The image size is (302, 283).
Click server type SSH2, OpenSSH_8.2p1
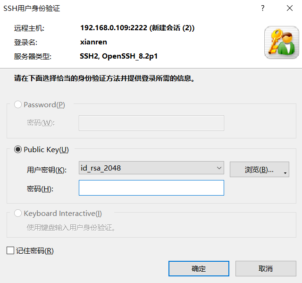(118, 56)
